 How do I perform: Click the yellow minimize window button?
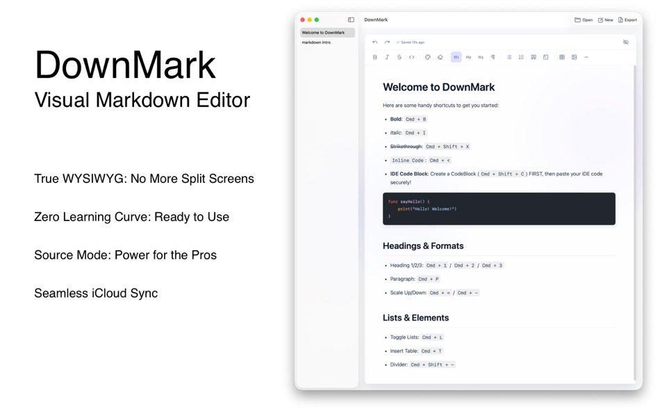coord(309,19)
